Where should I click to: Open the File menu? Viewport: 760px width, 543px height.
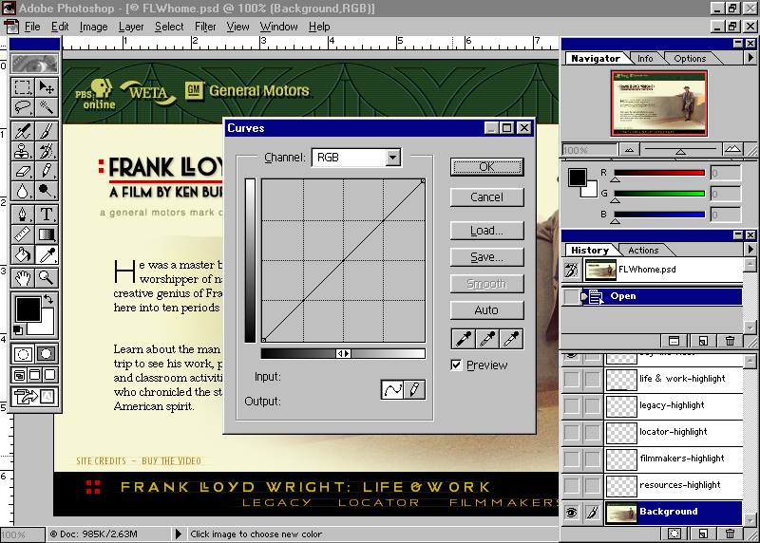coord(32,27)
